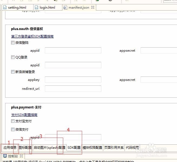177x162 pixels.
Task: Close the manifest.json tab with its X icon
Action: click(x=93, y=7)
